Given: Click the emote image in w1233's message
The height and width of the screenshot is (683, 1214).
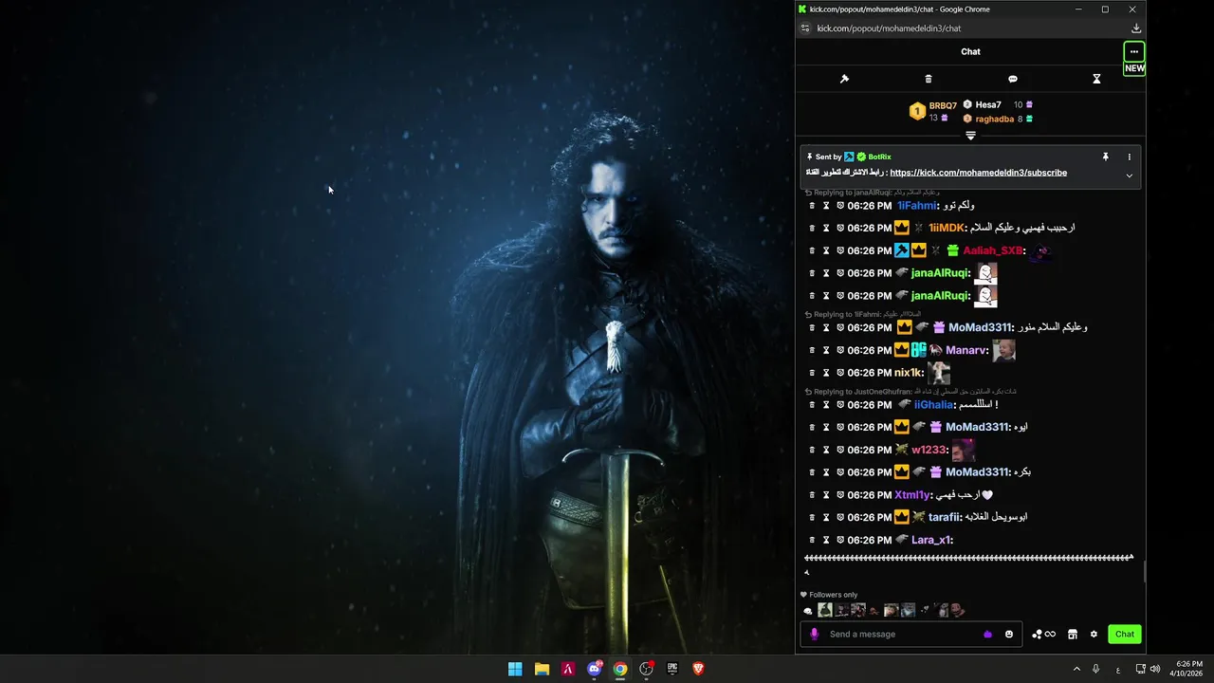Looking at the screenshot, I should pos(963,450).
